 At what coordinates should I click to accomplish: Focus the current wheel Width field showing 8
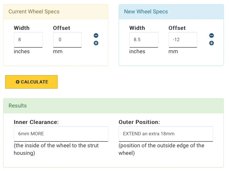tap(28, 40)
